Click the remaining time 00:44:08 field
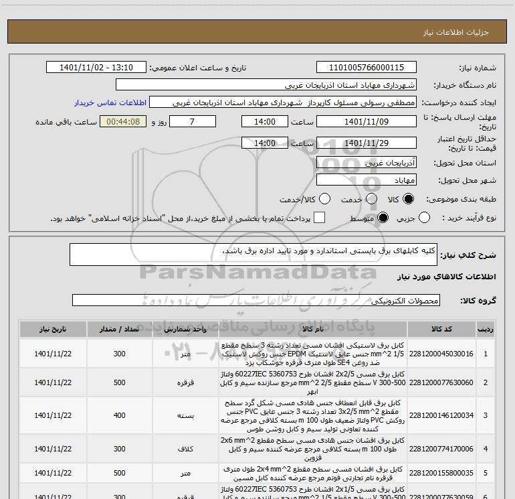Image resolution: width=515 pixels, height=499 pixels. [x=123, y=121]
